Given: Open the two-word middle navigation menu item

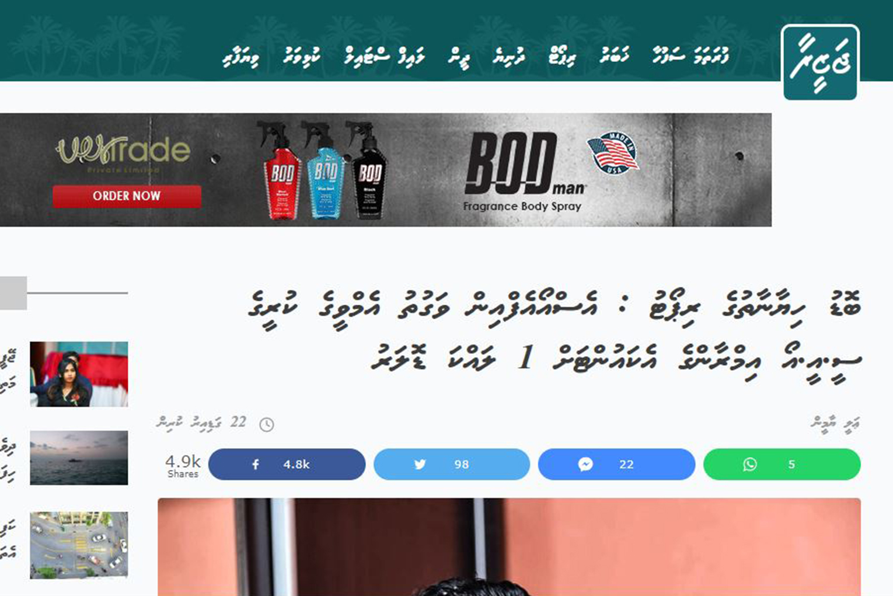Looking at the screenshot, I should tap(384, 56).
